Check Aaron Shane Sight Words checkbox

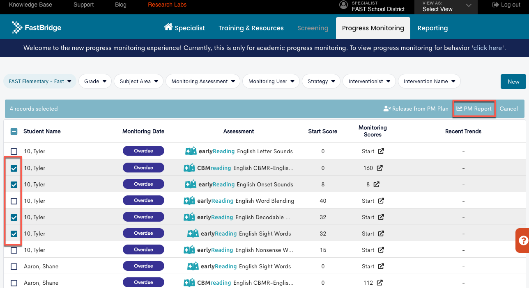click(14, 266)
